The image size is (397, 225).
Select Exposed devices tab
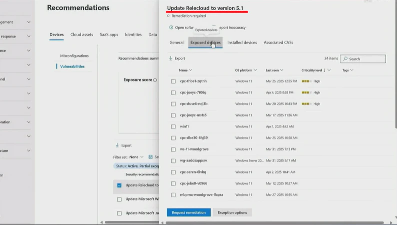205,43
